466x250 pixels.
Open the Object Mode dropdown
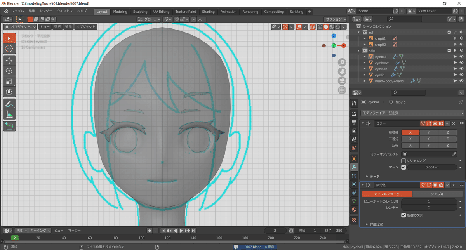coord(20,27)
